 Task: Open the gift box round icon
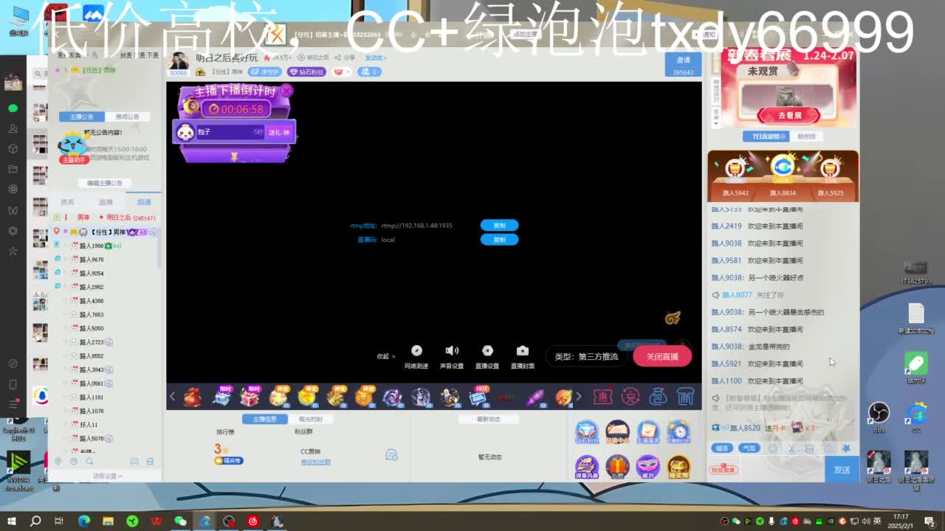(617, 467)
